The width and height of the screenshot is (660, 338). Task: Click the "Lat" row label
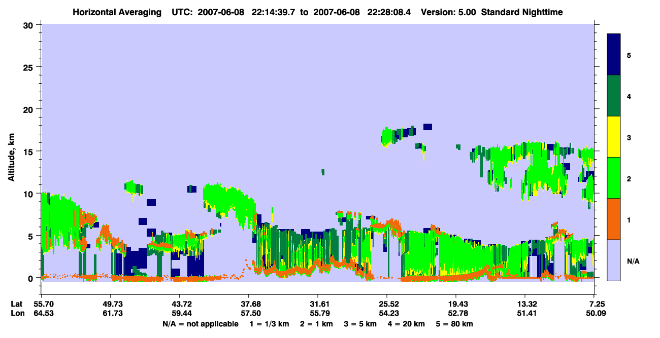tap(17, 304)
